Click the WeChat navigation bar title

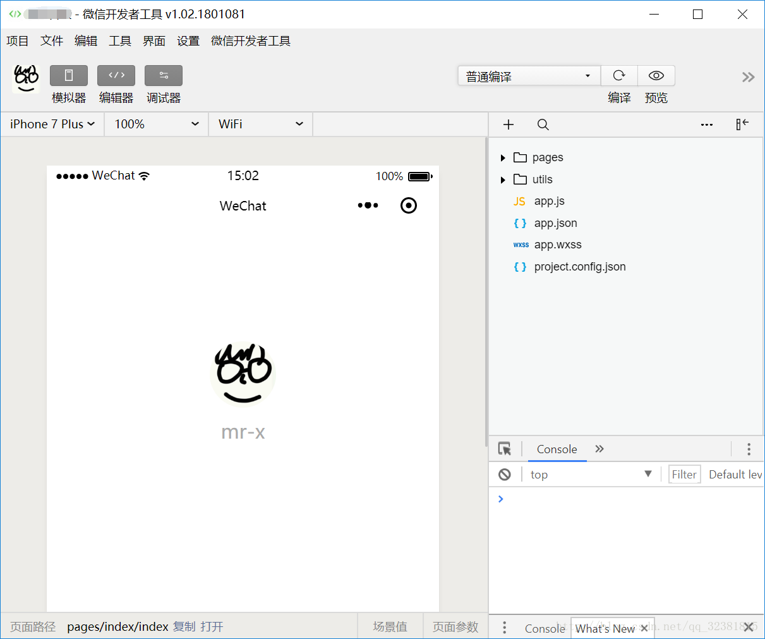[243, 206]
